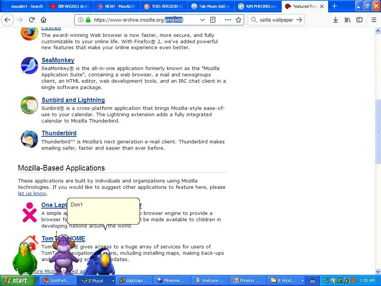Image resolution: width=381 pixels, height=286 pixels.
Task: Click the scrollbar up arrow
Action: (x=378, y=31)
